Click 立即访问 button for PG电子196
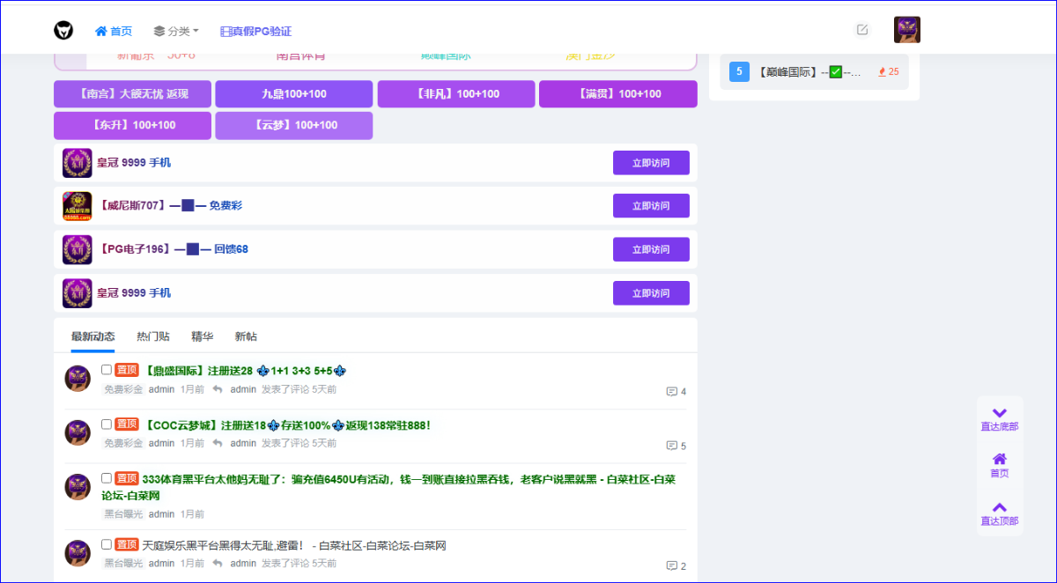This screenshot has height=583, width=1057. point(651,249)
